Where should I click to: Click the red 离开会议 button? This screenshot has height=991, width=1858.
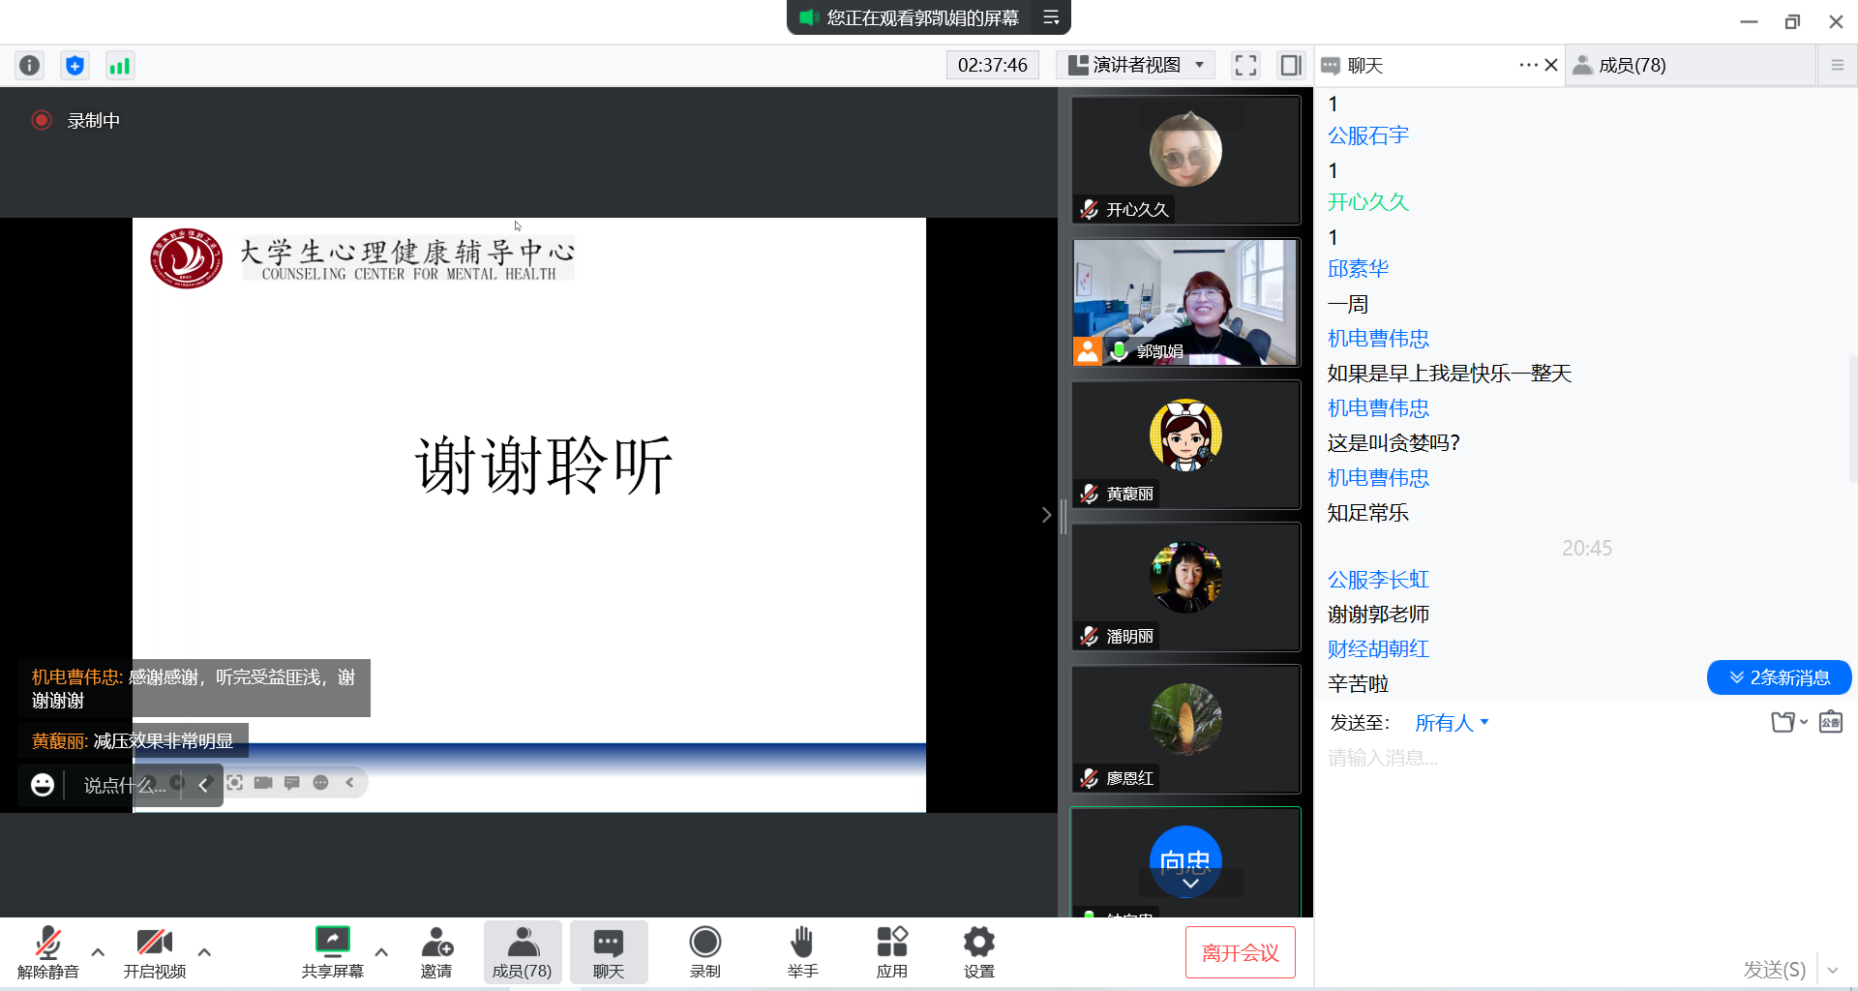point(1240,952)
